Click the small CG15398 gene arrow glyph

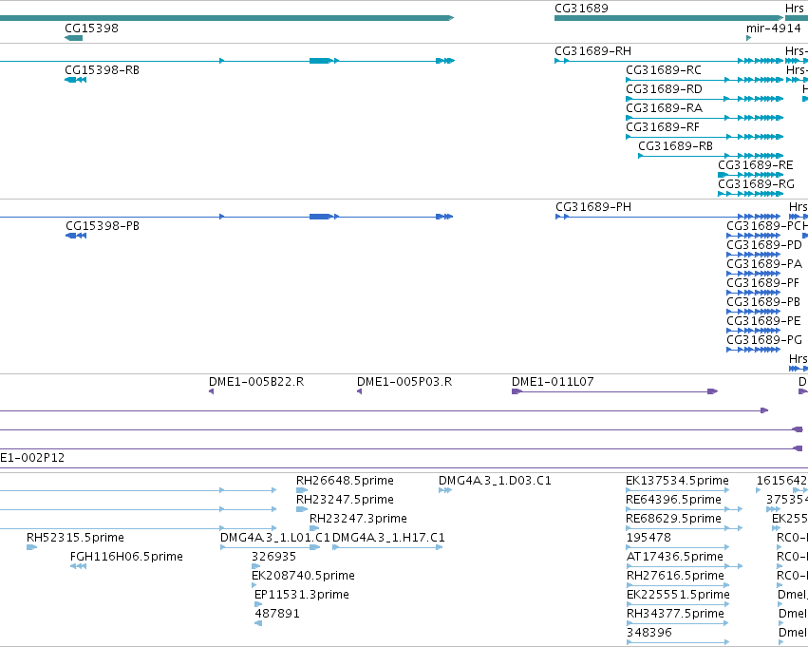coord(73,38)
